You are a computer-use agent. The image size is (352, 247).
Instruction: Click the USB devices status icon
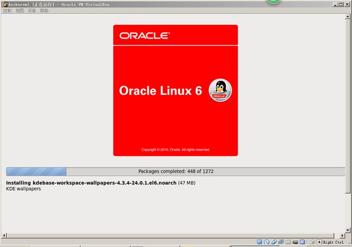pos(273,242)
